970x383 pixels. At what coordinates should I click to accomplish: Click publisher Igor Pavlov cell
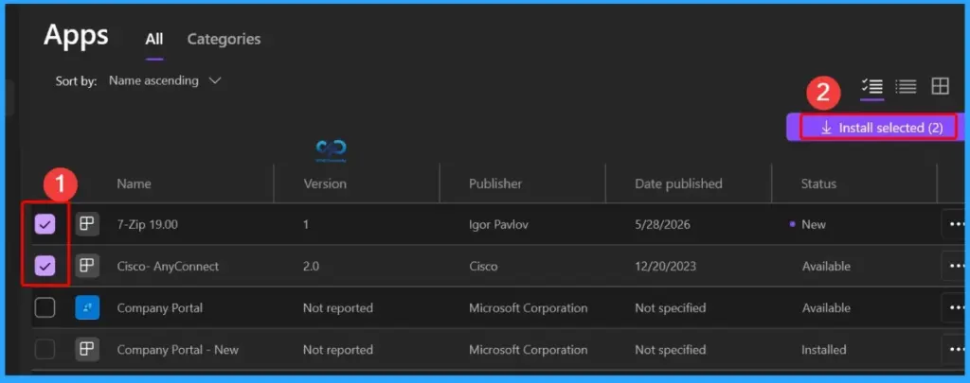click(x=498, y=225)
